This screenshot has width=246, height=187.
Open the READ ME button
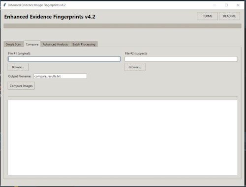point(229,16)
